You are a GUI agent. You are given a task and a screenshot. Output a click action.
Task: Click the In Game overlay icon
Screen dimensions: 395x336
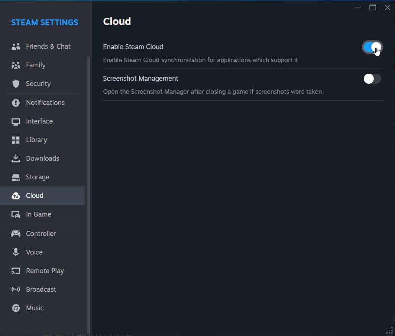click(x=16, y=214)
